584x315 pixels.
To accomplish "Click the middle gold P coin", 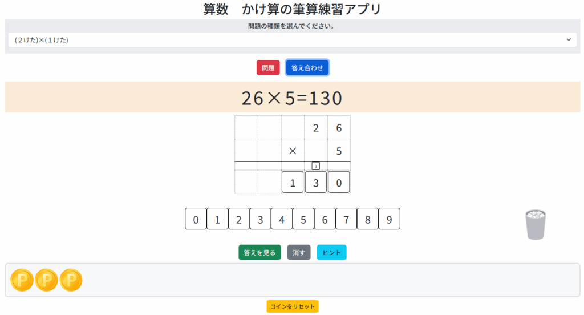I will click(47, 280).
